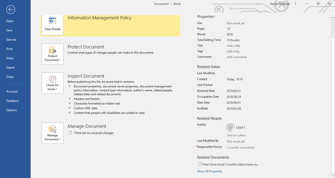
Task: Open the Account page
Action: tap(12, 92)
